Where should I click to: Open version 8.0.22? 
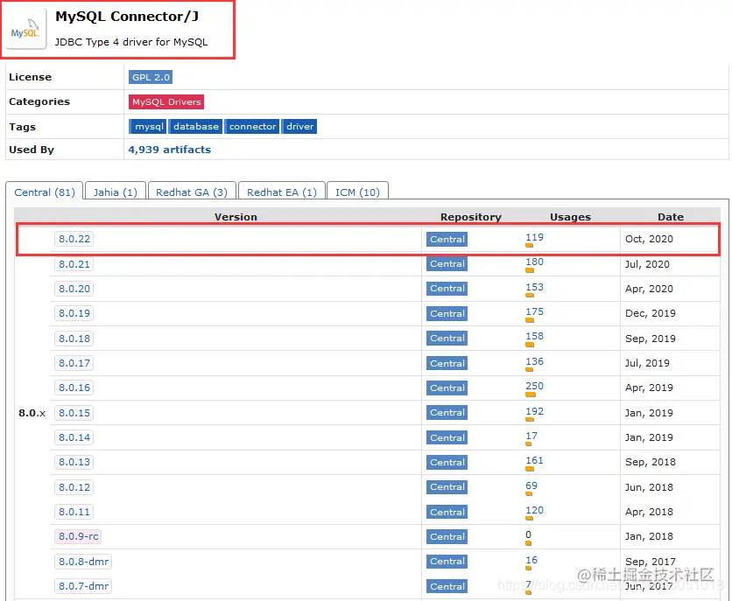[x=74, y=239]
